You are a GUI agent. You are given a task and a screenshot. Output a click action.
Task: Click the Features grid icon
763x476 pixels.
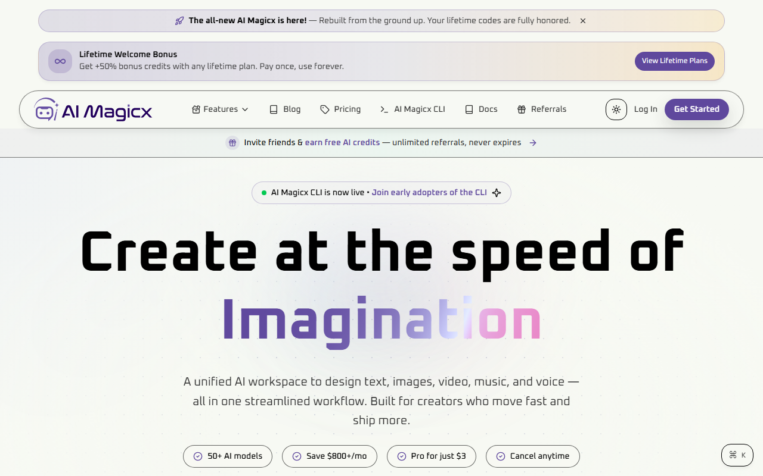196,109
